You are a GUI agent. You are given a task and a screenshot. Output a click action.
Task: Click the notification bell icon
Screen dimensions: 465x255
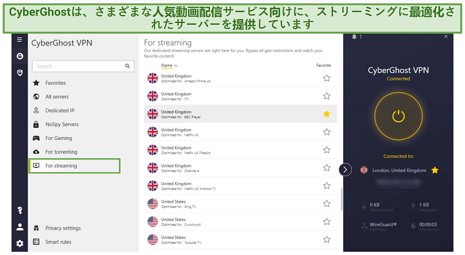[354, 37]
